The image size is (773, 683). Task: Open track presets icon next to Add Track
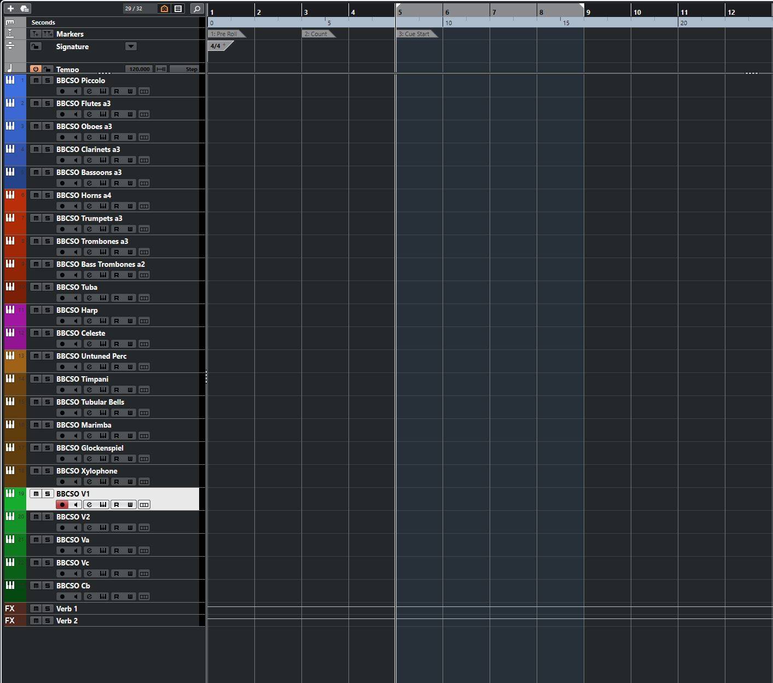click(25, 8)
